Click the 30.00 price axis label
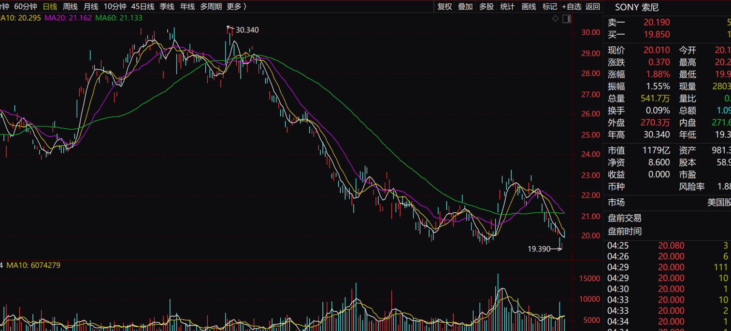The height and width of the screenshot is (331, 731). pos(590,33)
